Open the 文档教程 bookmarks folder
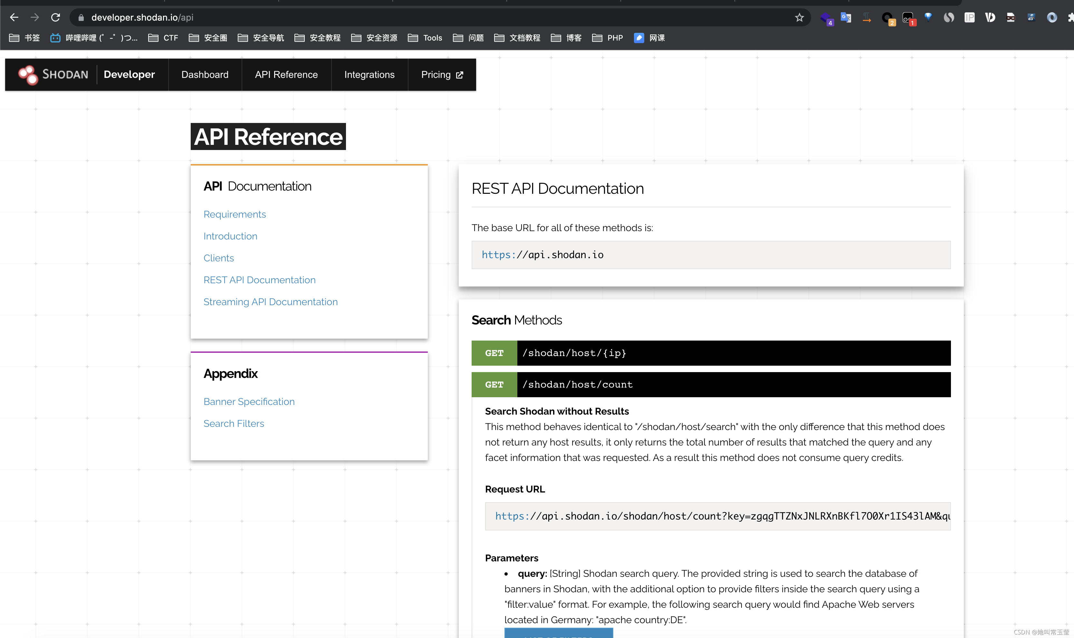This screenshot has height=638, width=1074. click(x=517, y=38)
